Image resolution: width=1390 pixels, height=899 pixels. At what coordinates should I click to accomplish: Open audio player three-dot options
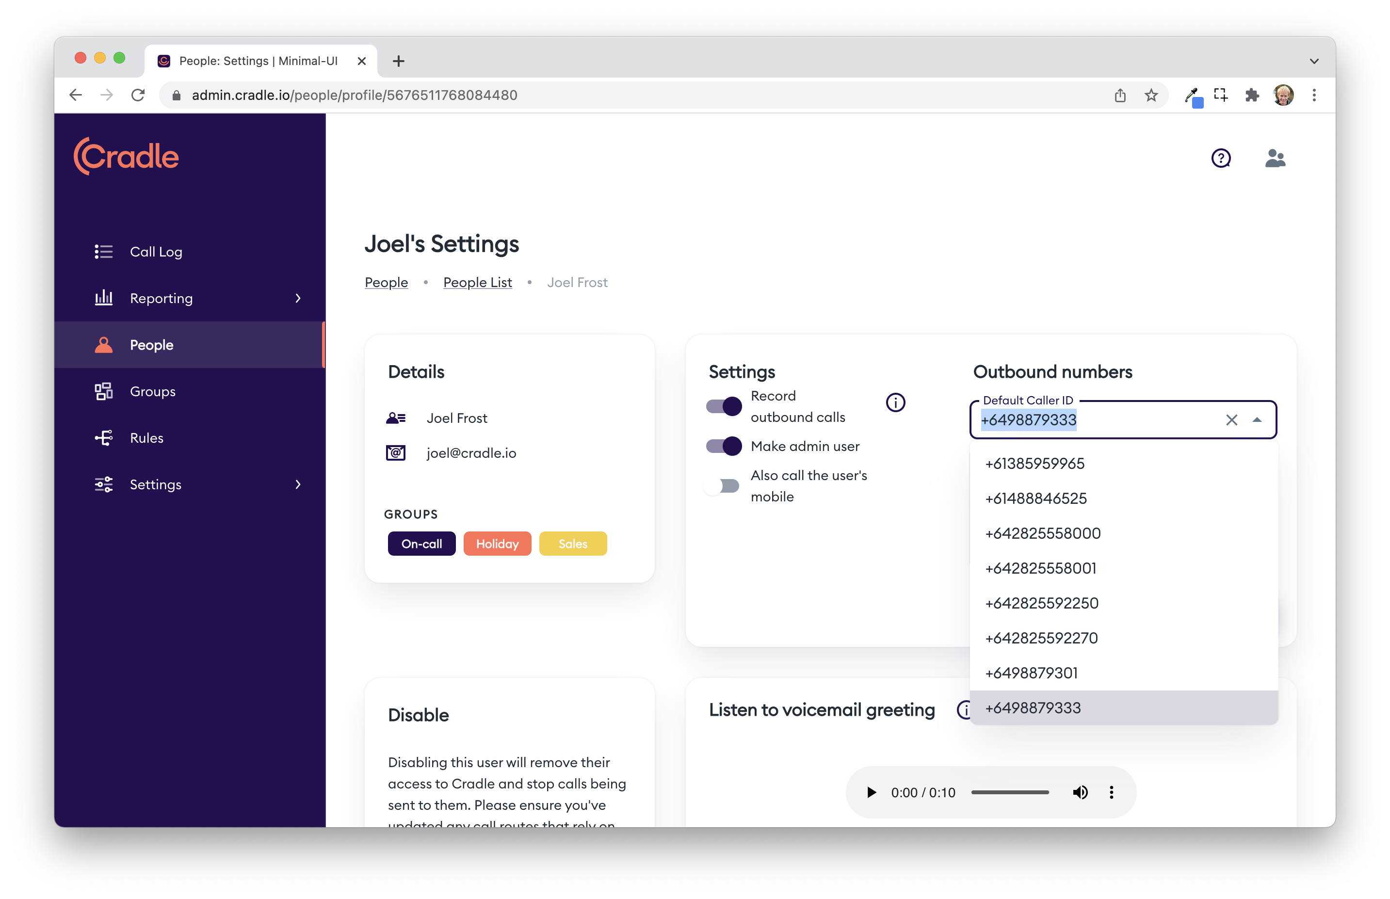click(x=1112, y=792)
